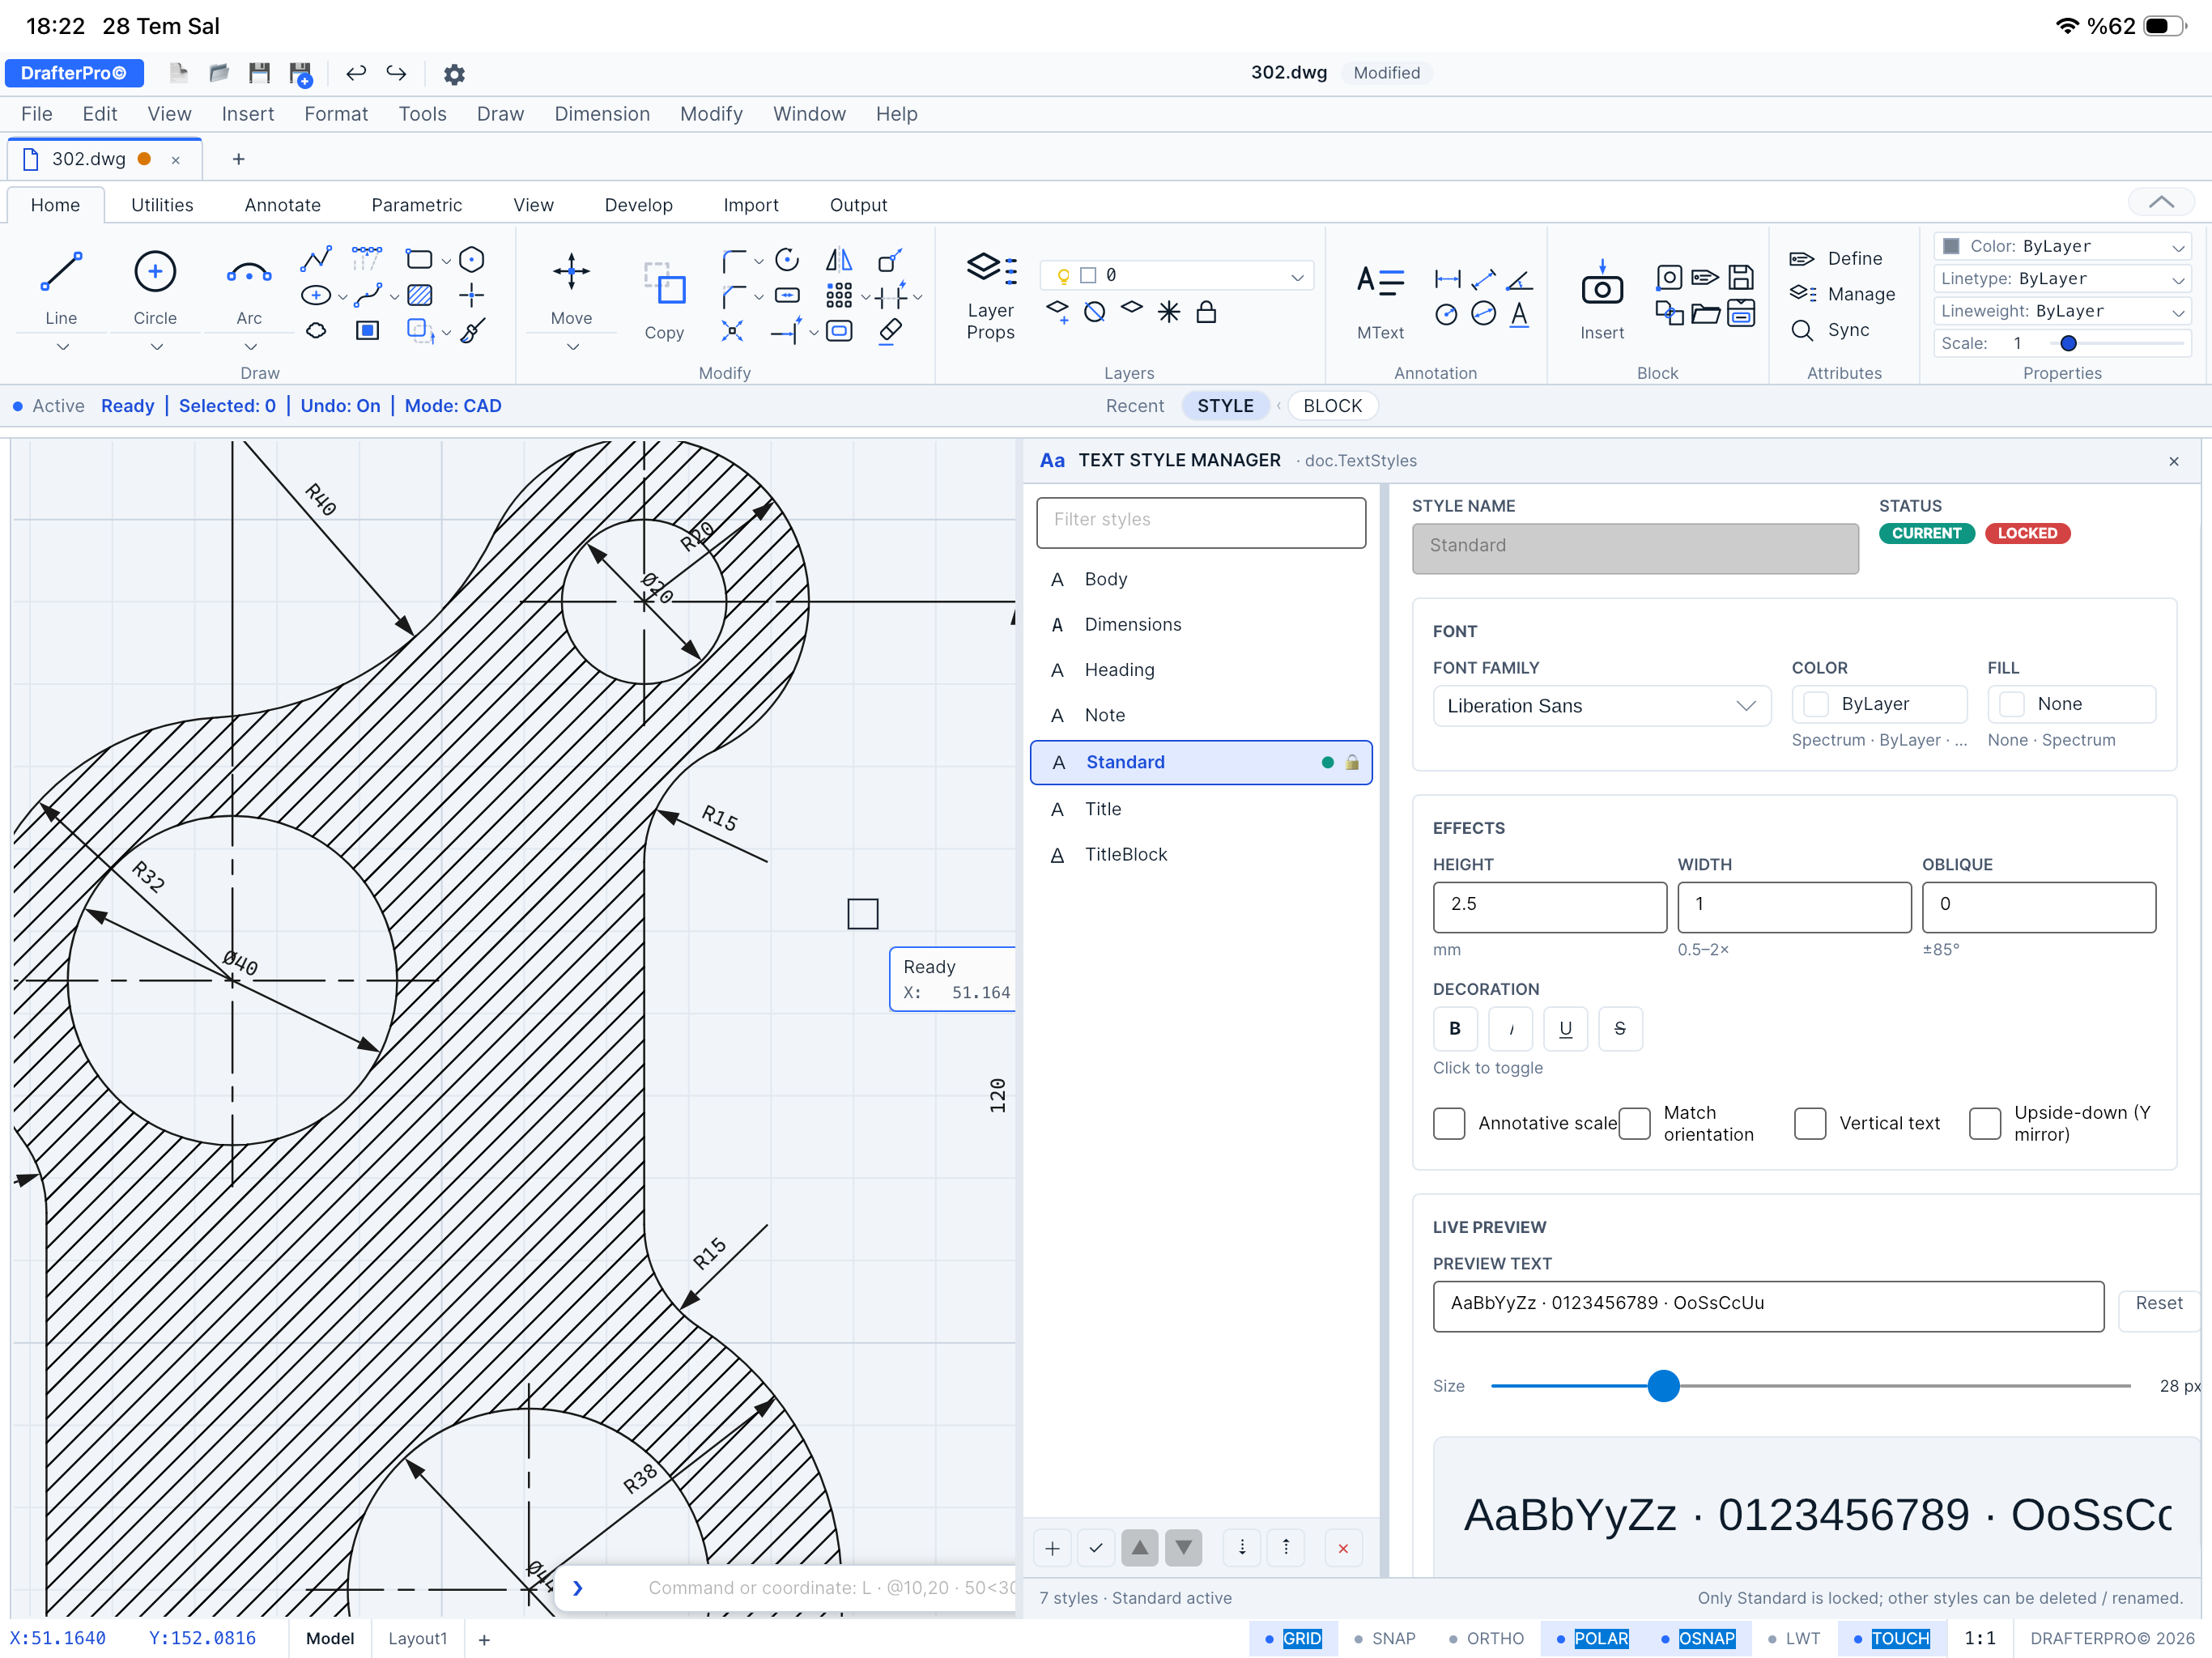
Task: Toggle strikethrough decoration button
Action: (1621, 1028)
